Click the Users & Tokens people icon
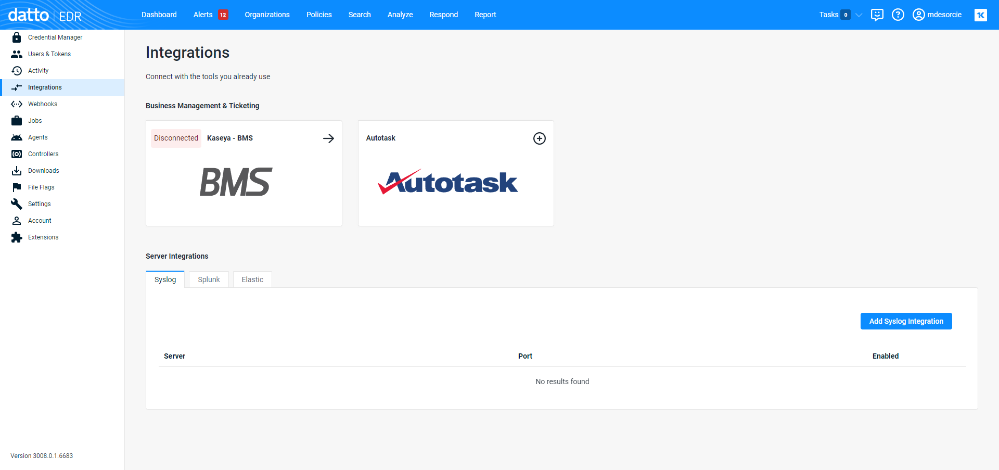The height and width of the screenshot is (470, 999). pyautogui.click(x=17, y=54)
